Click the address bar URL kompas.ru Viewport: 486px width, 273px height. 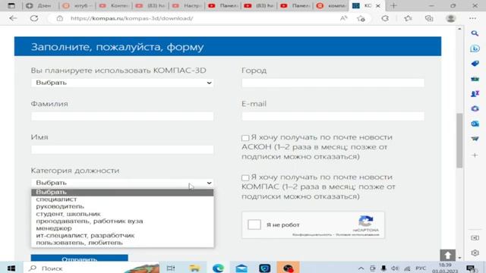point(131,18)
